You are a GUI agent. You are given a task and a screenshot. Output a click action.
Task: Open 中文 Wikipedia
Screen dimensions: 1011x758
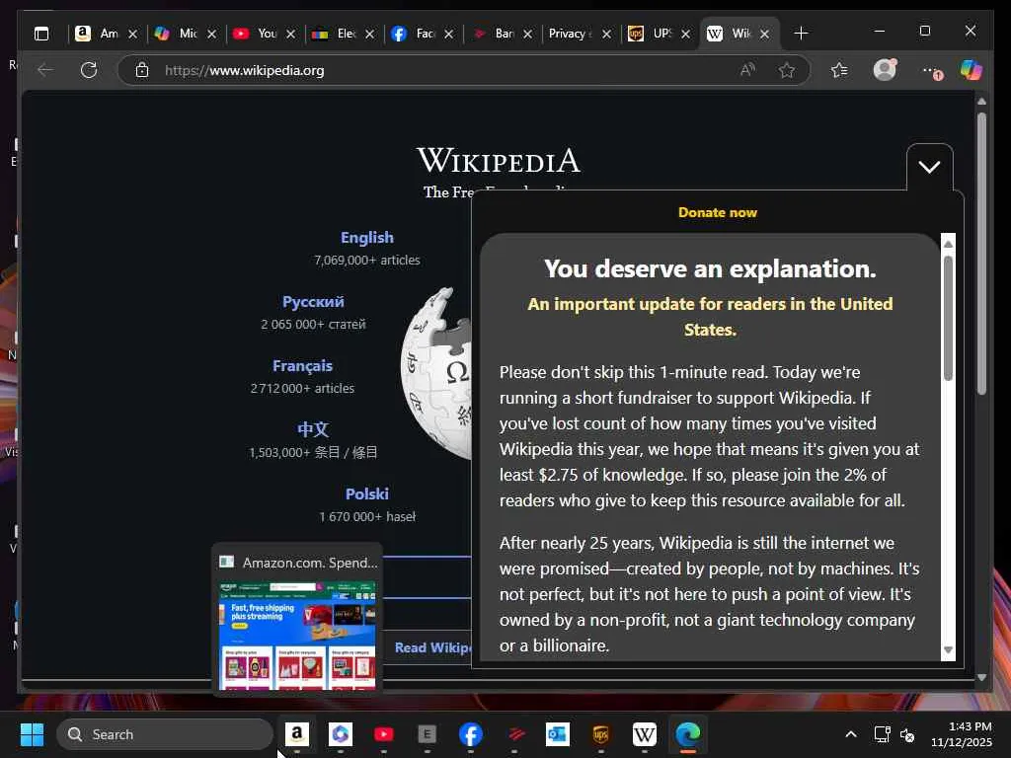313,429
